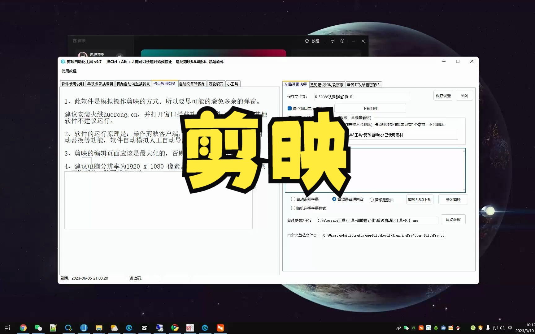Click the NVIDIA icon in system tray

[x=414, y=328]
